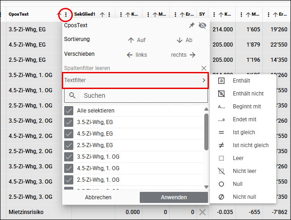Choose the Enthält filter option

click(243, 81)
